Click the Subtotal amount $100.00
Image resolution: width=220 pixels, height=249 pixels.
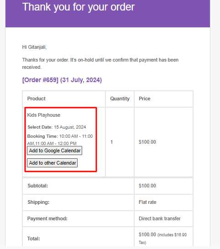point(147,186)
